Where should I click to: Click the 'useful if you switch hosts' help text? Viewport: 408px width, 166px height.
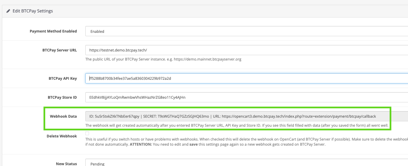[247, 142]
